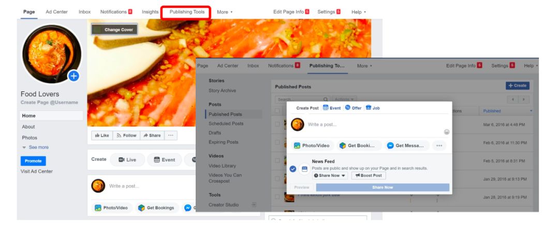The image size is (559, 230).
Task: Tick the checkbox for the Feb 6, 2016 post
Action: pyautogui.click(x=277, y=142)
